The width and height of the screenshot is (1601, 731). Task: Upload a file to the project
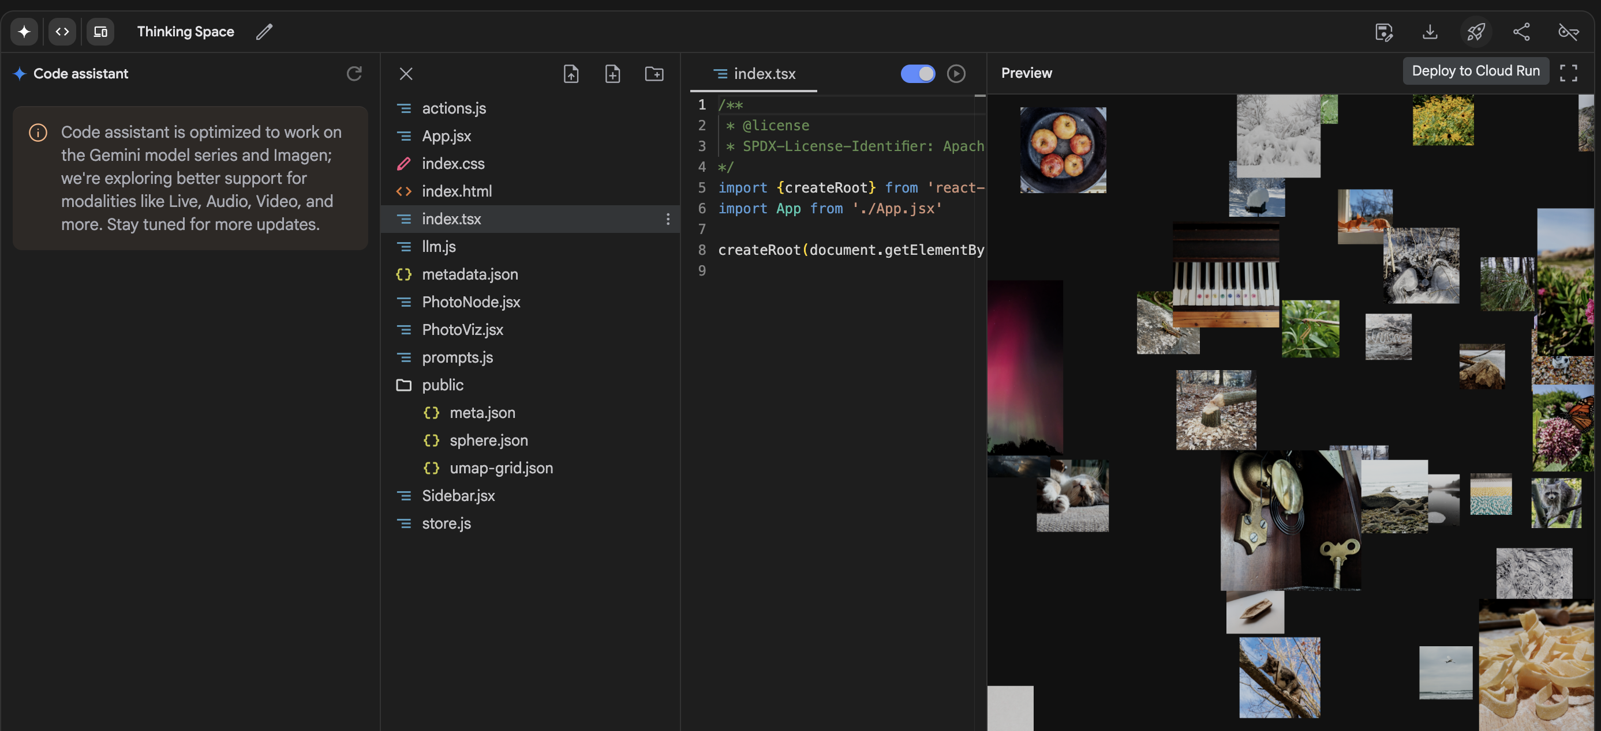click(x=571, y=74)
